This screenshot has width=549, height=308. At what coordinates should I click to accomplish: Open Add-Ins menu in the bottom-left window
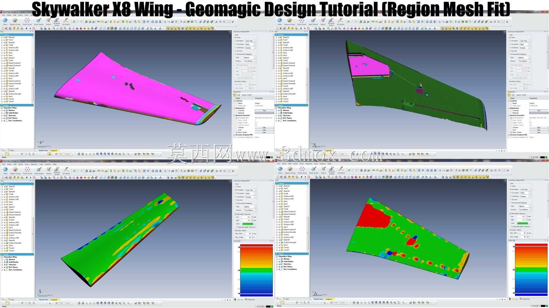click(x=48, y=164)
